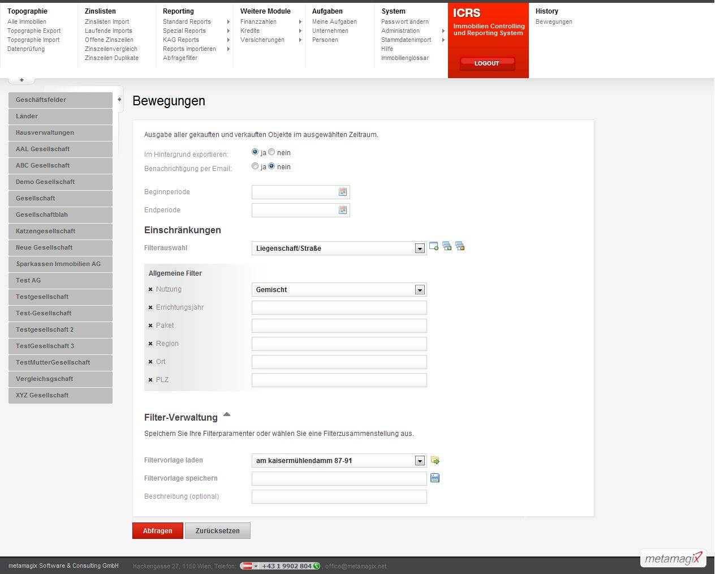Open the Nutzung dropdown showing Gemischt
Image resolution: width=724 pixels, height=574 pixels.
pyautogui.click(x=339, y=290)
